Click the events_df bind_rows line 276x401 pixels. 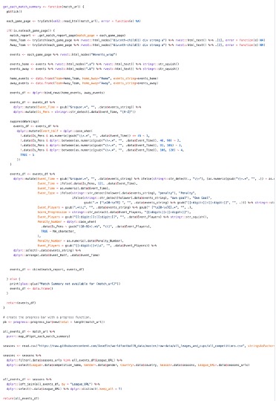(57, 93)
